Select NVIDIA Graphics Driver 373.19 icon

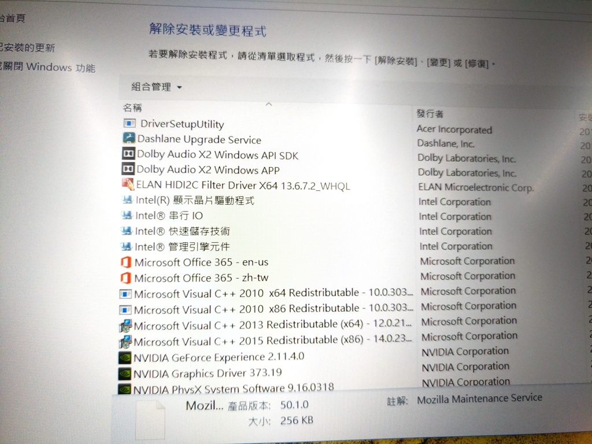125,374
